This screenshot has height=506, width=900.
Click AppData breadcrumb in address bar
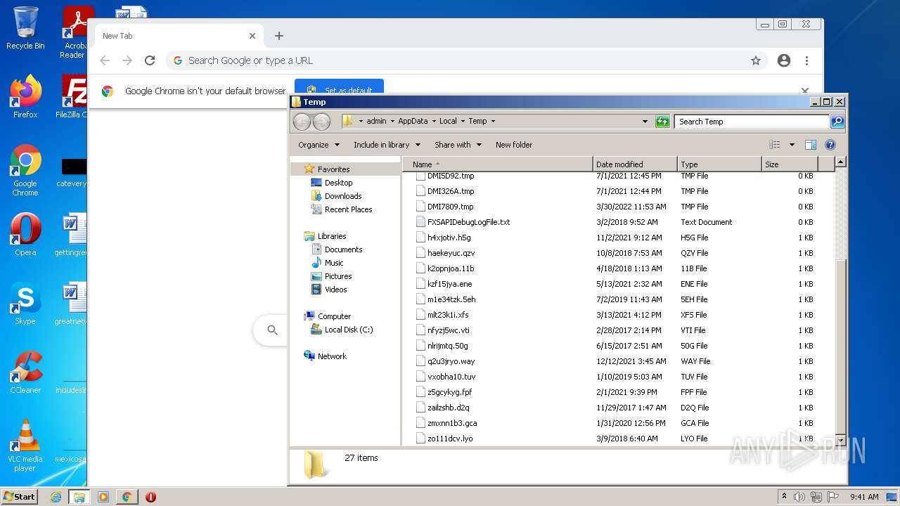pyautogui.click(x=413, y=122)
